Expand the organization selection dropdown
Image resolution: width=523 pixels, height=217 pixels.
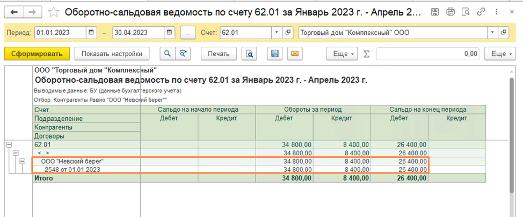tap(492, 33)
